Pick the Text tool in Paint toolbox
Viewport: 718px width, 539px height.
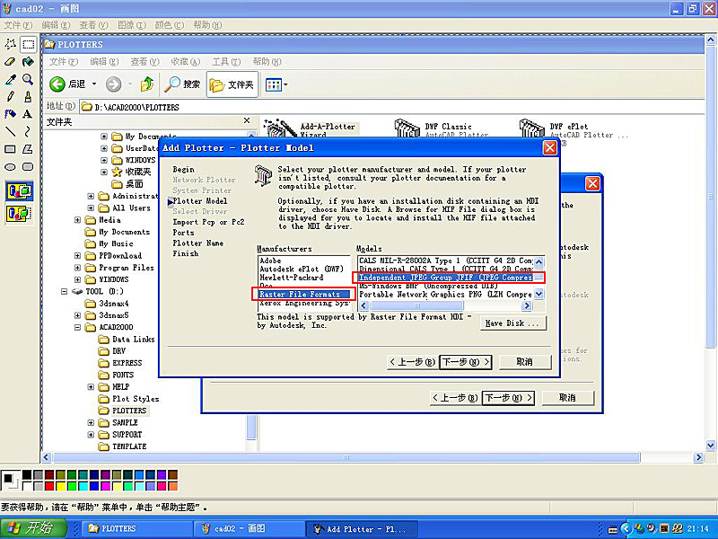pyautogui.click(x=29, y=114)
